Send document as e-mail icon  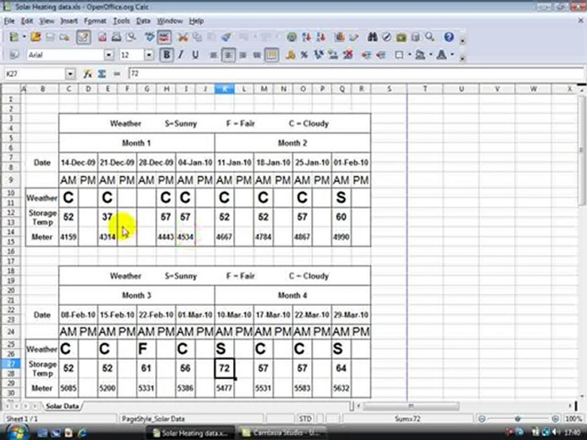(64, 37)
